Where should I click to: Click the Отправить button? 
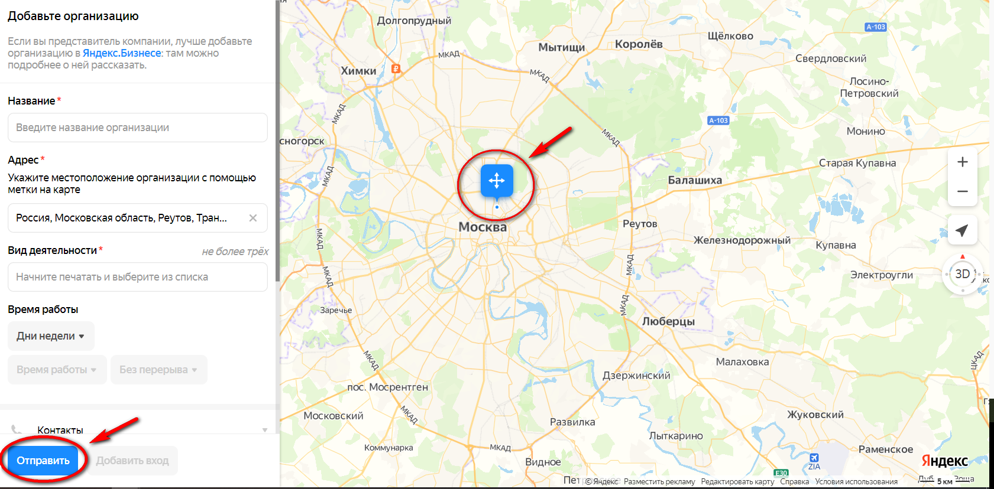(x=43, y=461)
